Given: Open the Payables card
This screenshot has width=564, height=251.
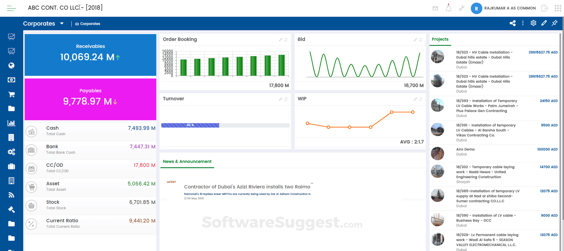Looking at the screenshot, I should pyautogui.click(x=91, y=99).
